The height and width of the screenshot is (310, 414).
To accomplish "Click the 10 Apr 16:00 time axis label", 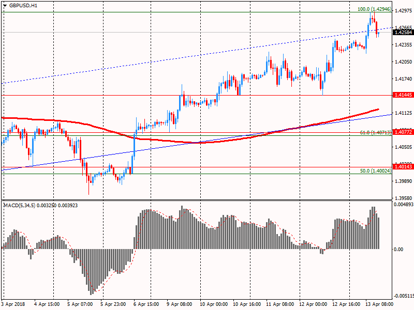I will click(247, 304).
